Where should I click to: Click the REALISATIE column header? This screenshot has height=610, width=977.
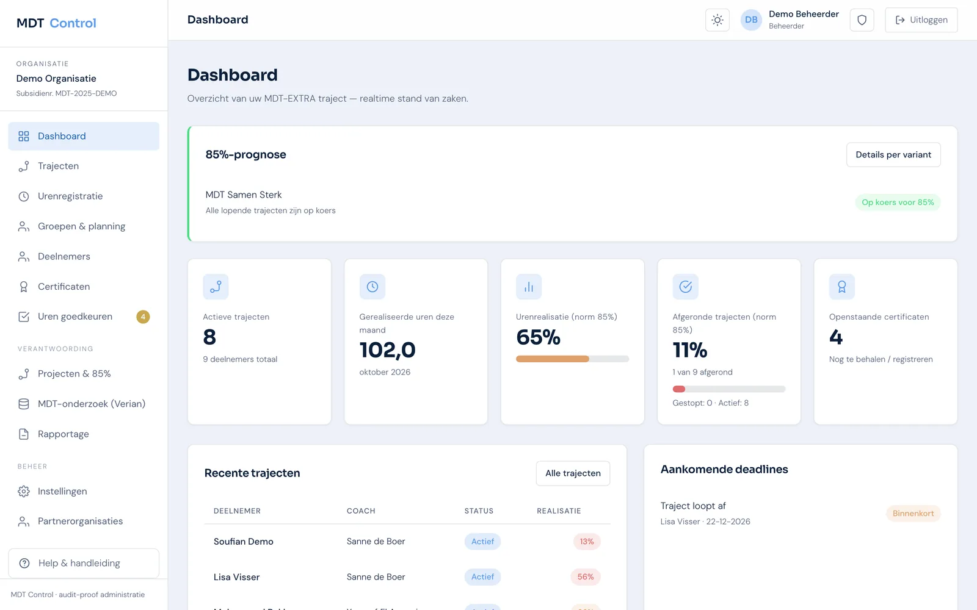[559, 511]
